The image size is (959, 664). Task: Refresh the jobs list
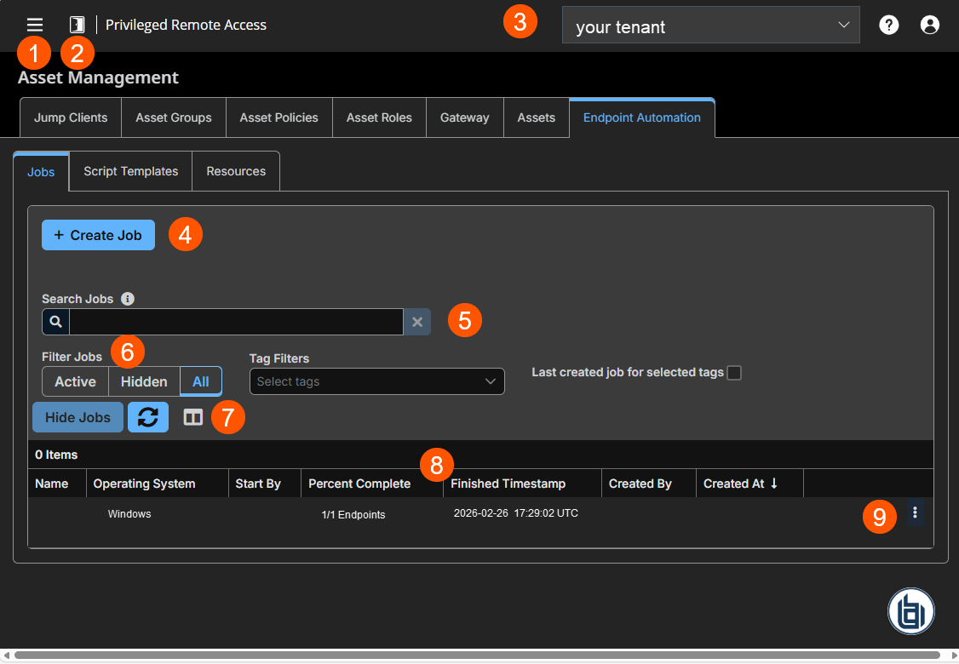(x=147, y=417)
